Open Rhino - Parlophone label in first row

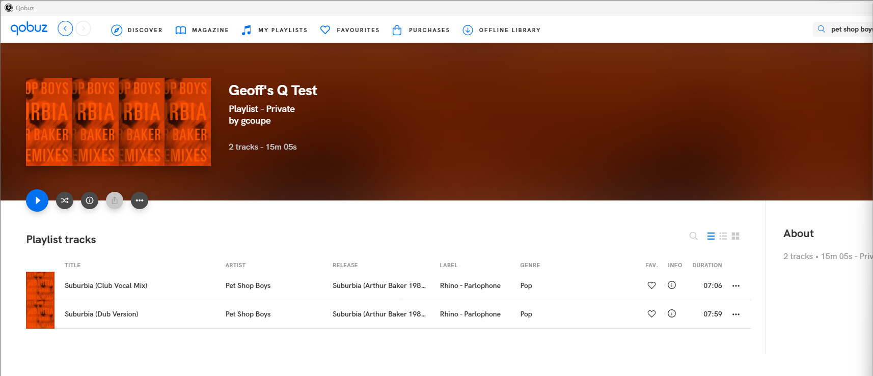(x=470, y=285)
